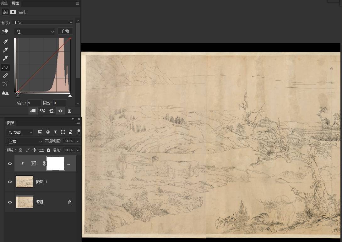Click the 自动 button
Viewport: 342px width, 242px height.
tap(65, 31)
